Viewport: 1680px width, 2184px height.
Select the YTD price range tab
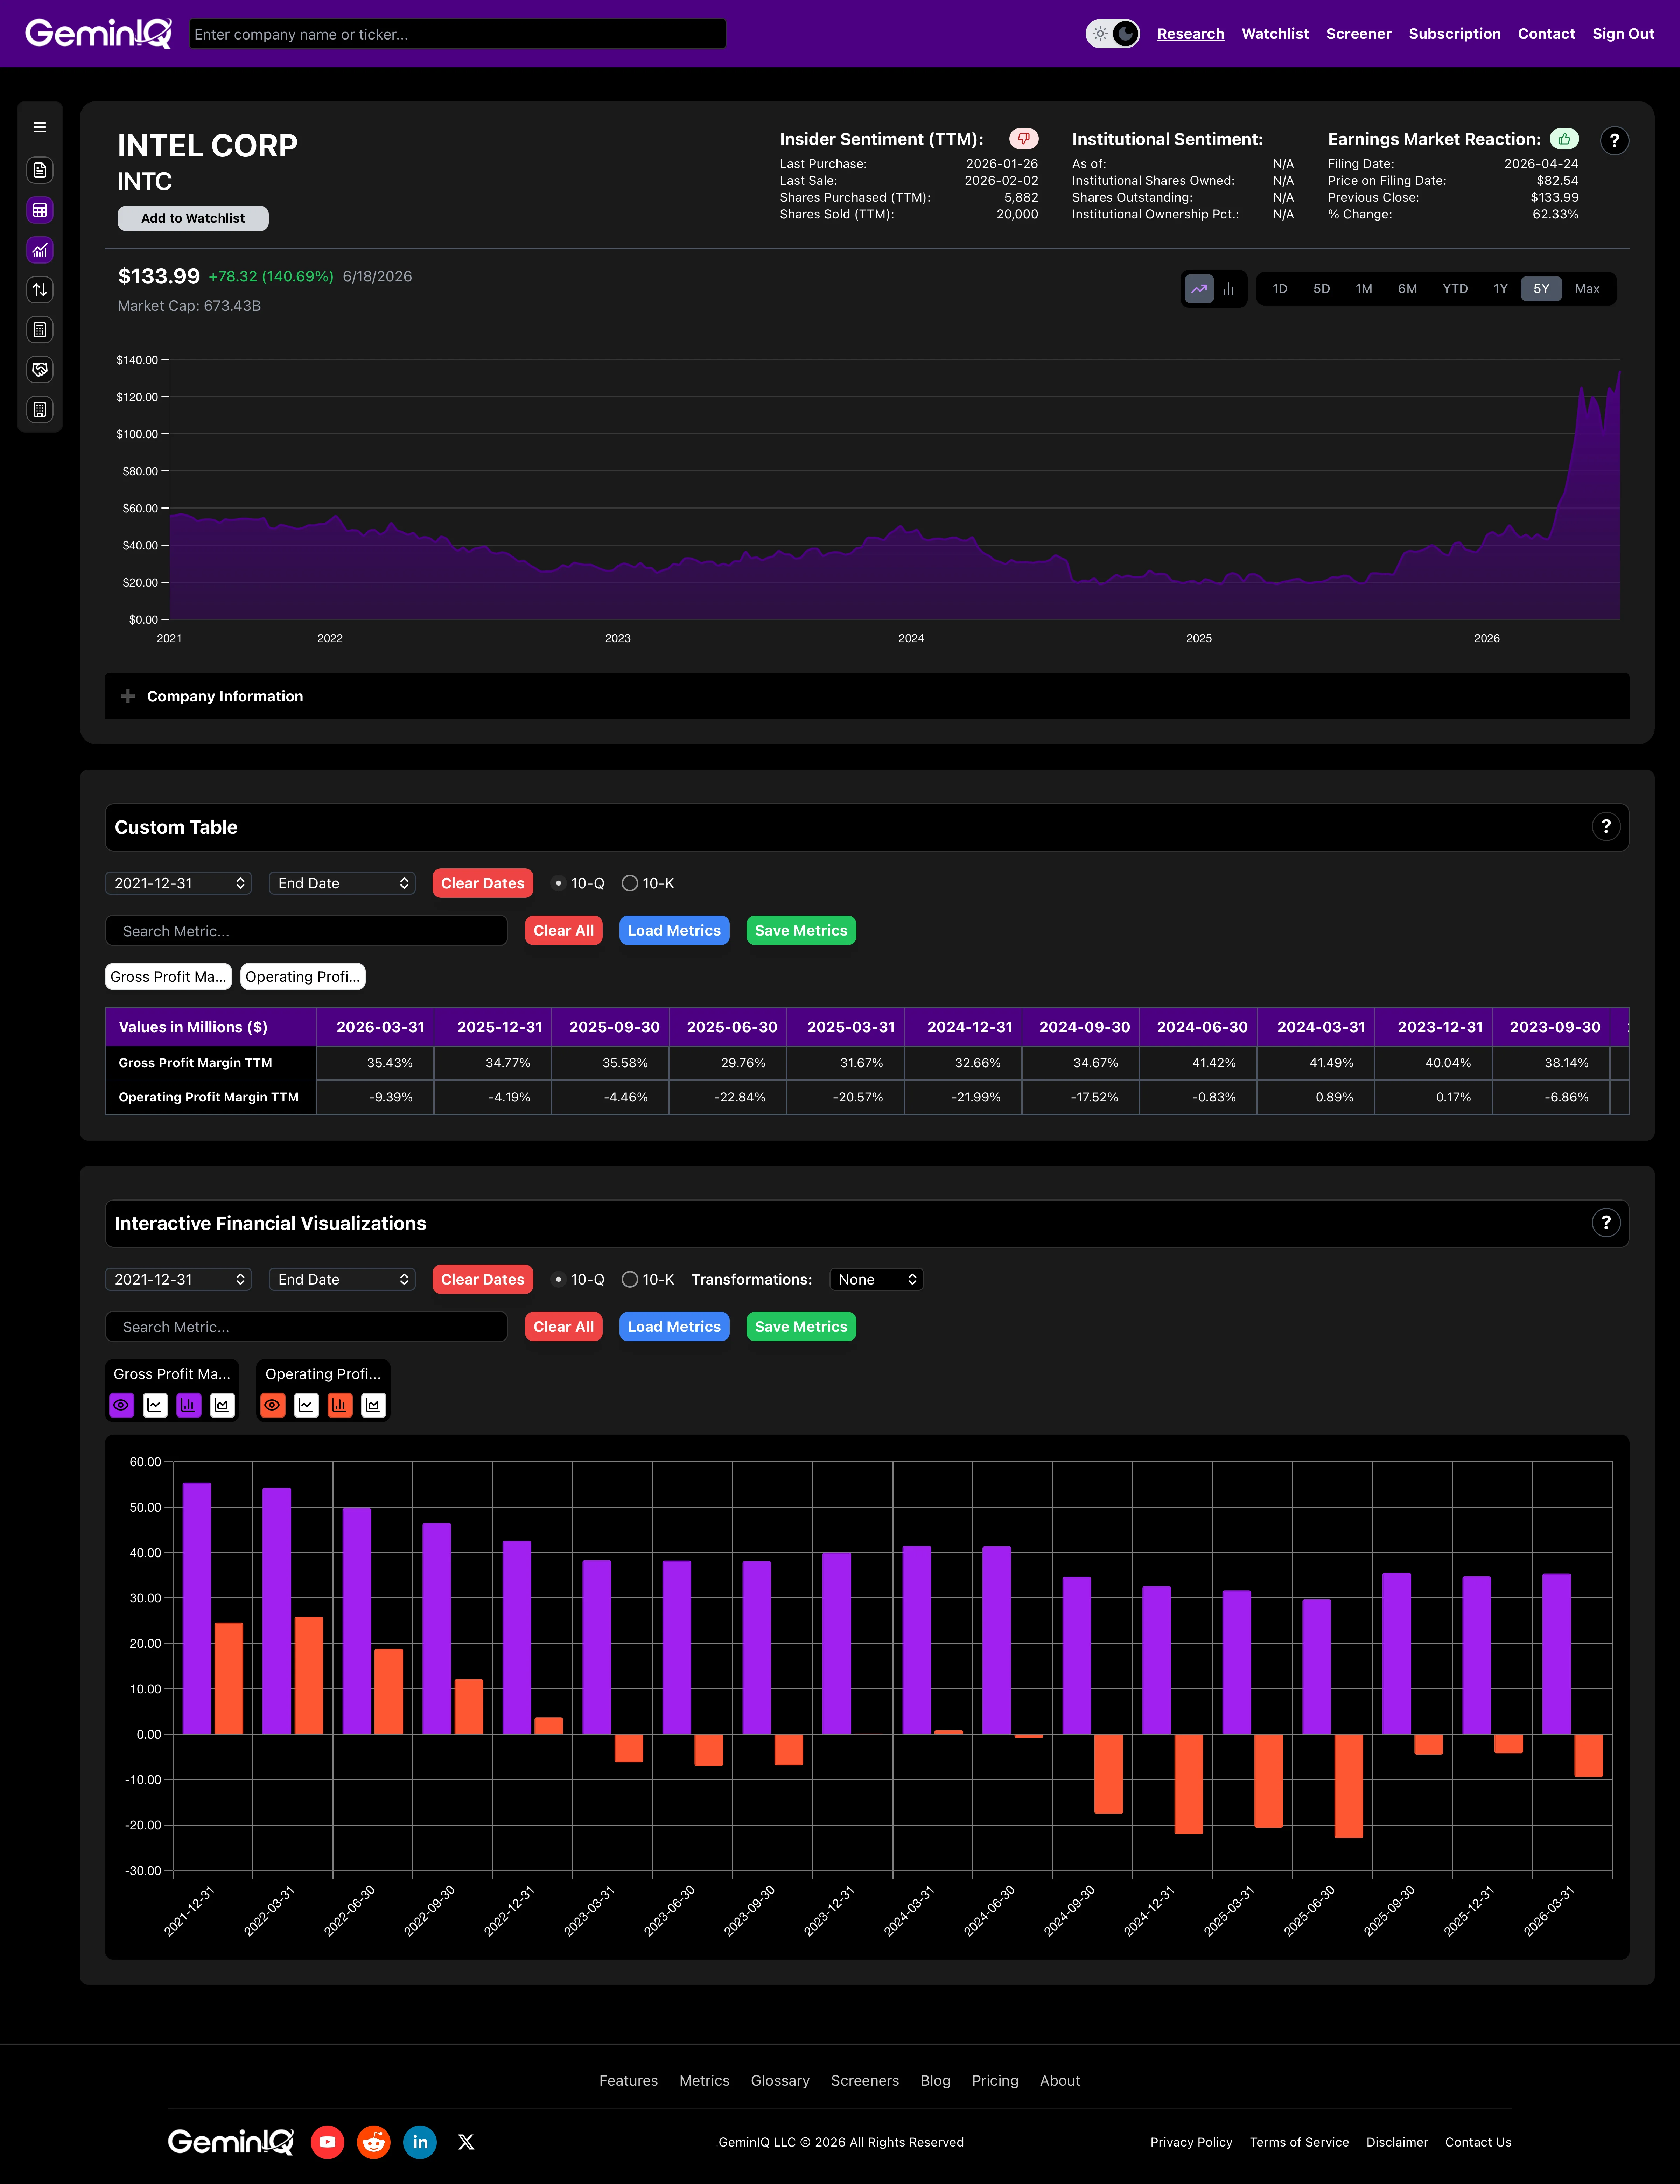1455,289
